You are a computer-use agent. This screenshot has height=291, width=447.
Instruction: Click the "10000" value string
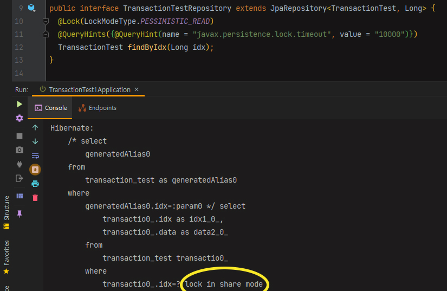pyautogui.click(x=390, y=35)
